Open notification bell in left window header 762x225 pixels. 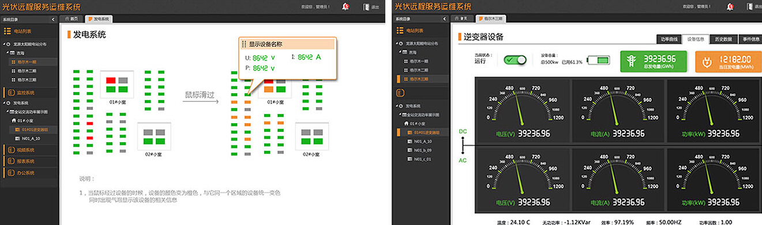coord(346,6)
